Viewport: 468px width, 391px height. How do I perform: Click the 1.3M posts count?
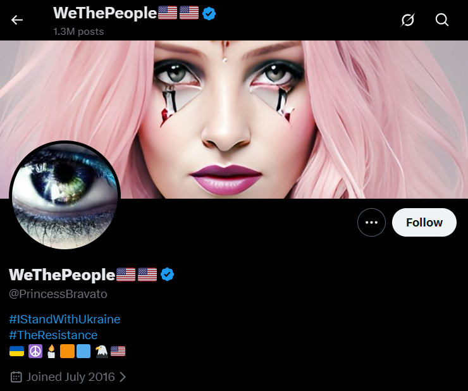click(78, 32)
